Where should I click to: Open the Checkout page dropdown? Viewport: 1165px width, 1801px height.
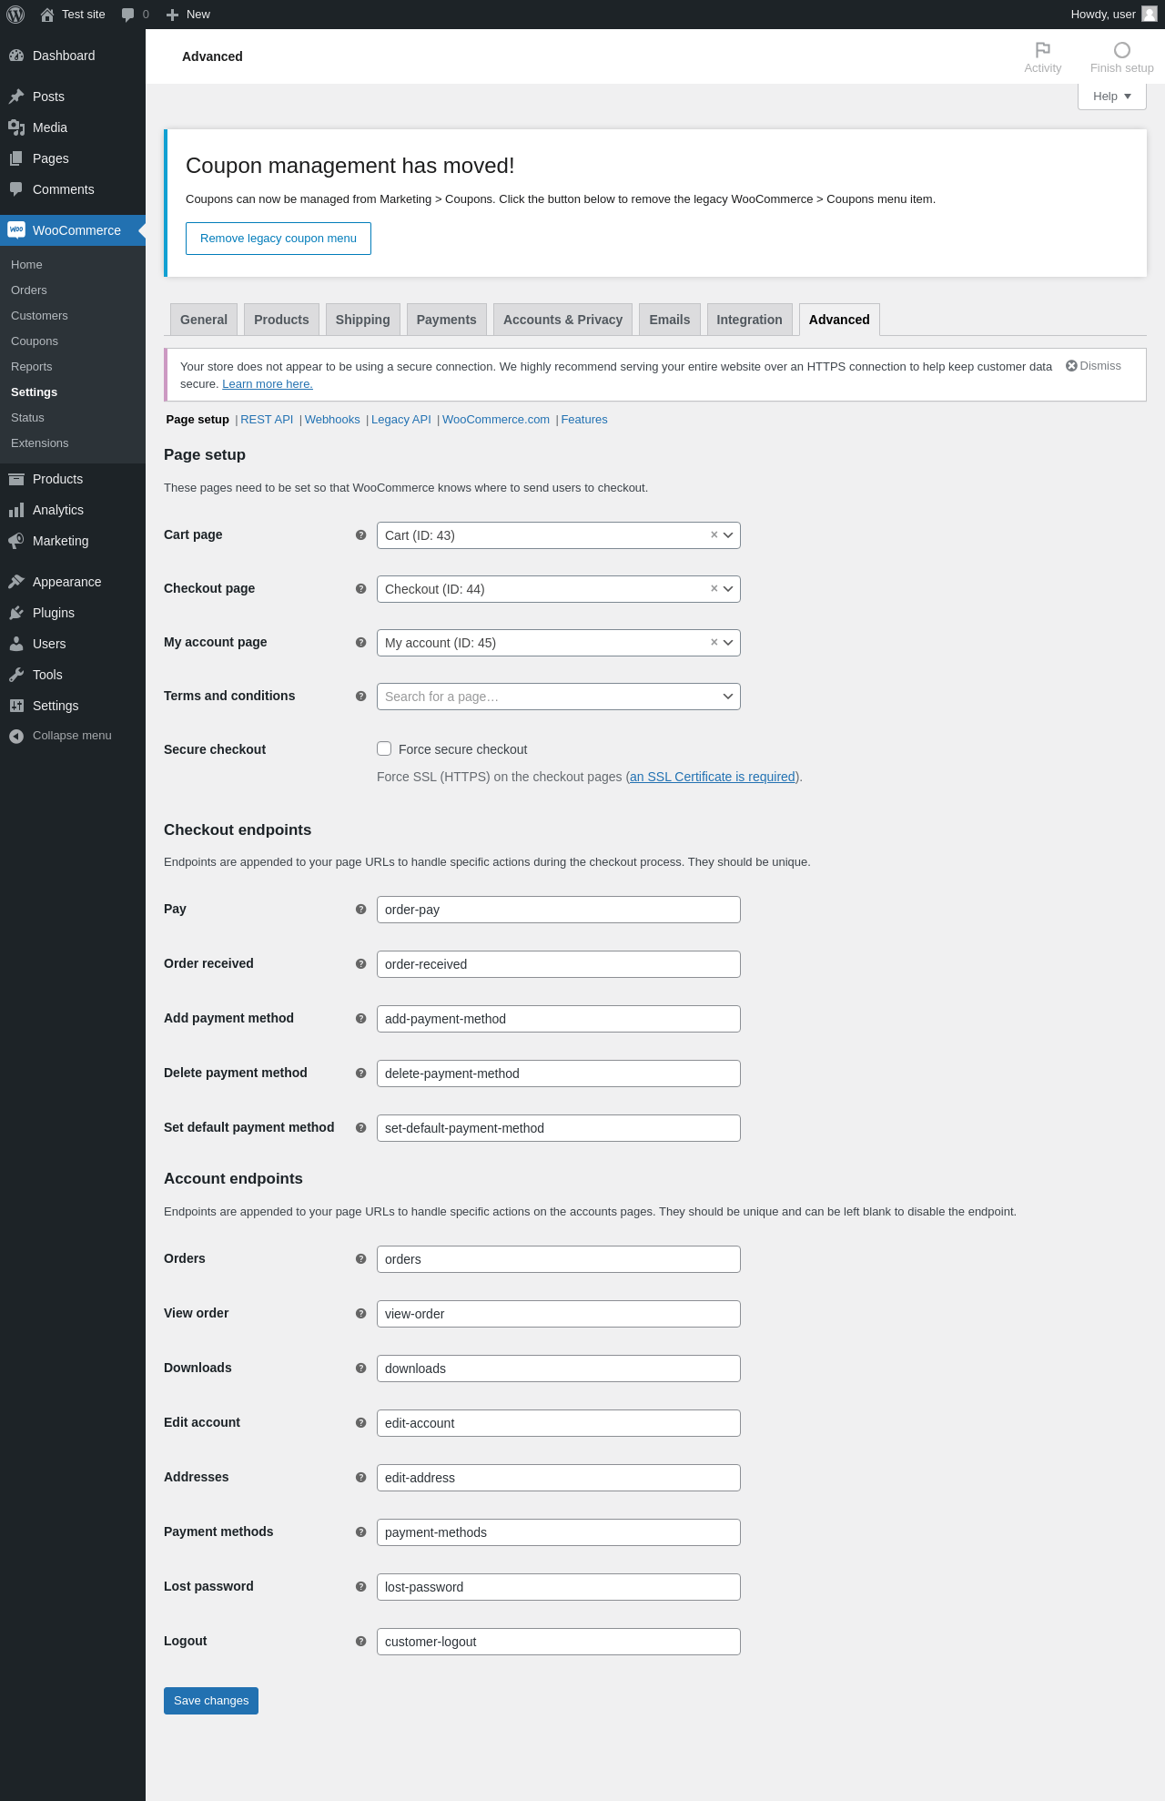pos(559,589)
